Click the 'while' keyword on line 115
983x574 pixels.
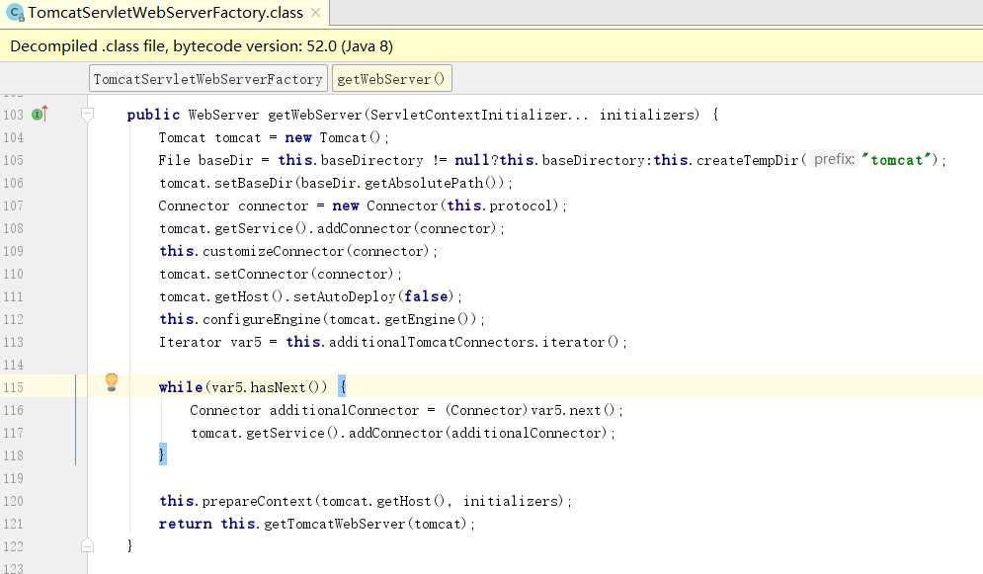click(181, 387)
